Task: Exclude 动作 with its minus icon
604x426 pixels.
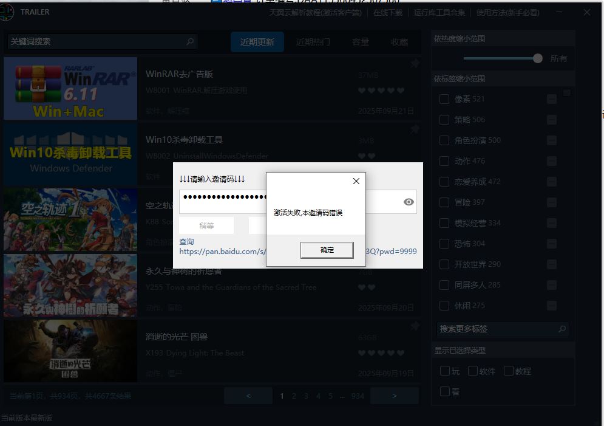Action: tap(552, 161)
